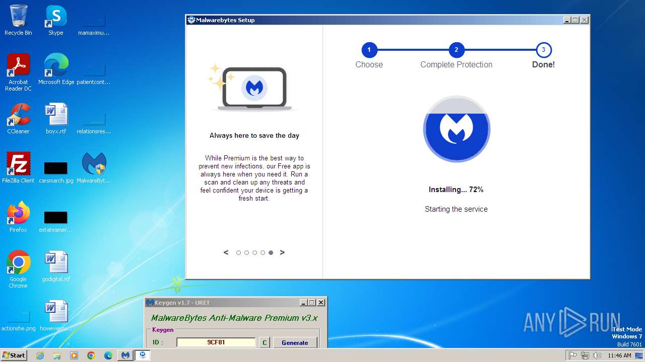The width and height of the screenshot is (645, 362).
Task: Click the Start button
Action: pyautogui.click(x=14, y=355)
